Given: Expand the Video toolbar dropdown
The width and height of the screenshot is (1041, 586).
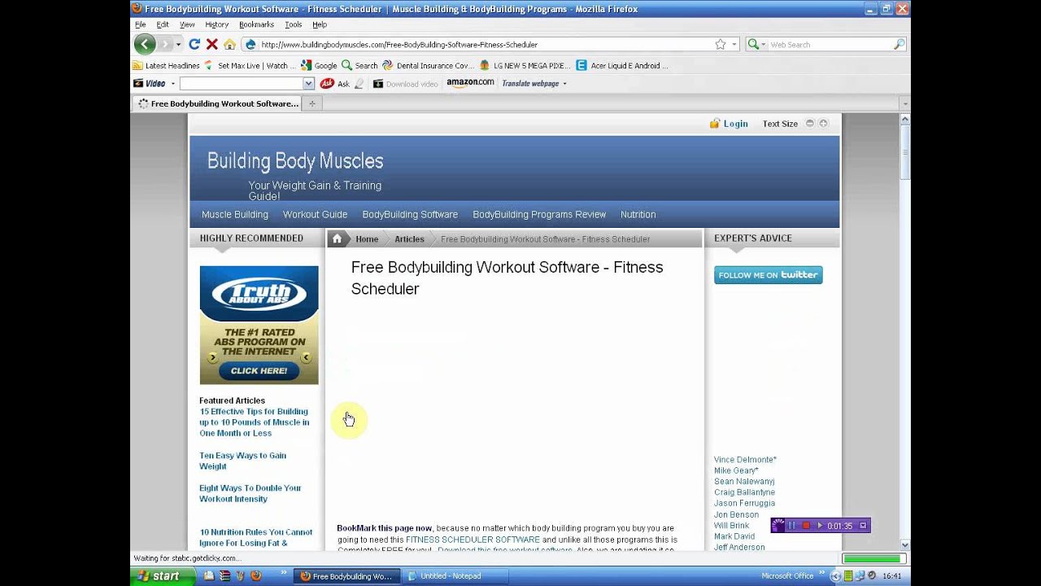Looking at the screenshot, I should point(172,83).
